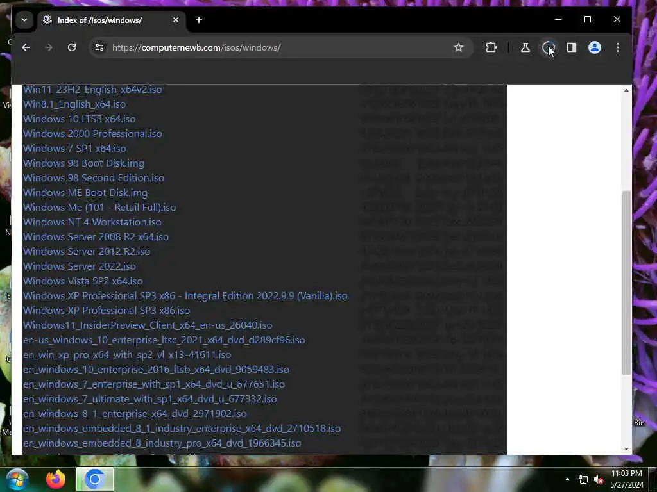Viewport: 657px width, 492px height.
Task: Download Windows Me (101 - Retail Full).iso
Action: tap(99, 208)
